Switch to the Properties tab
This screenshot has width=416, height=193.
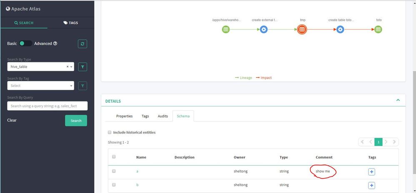tap(125, 116)
